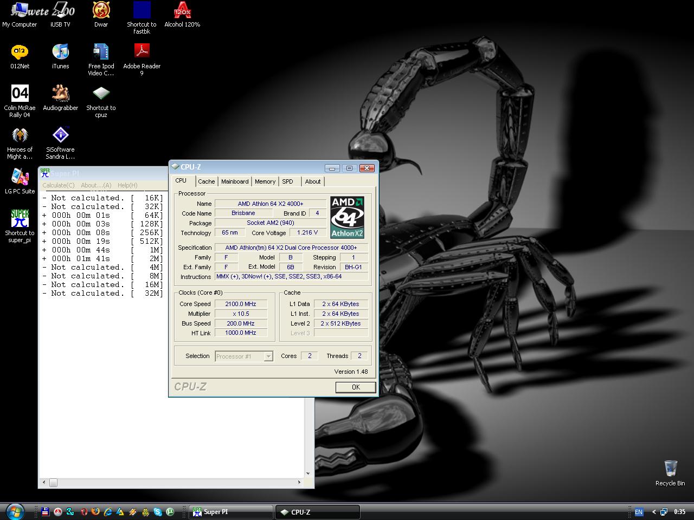Viewport: 694px width, 520px height.
Task: Switch to the Memory tab in CPU-Z
Action: [265, 181]
